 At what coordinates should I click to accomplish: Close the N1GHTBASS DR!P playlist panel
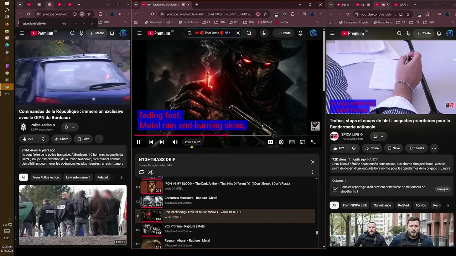click(x=312, y=162)
